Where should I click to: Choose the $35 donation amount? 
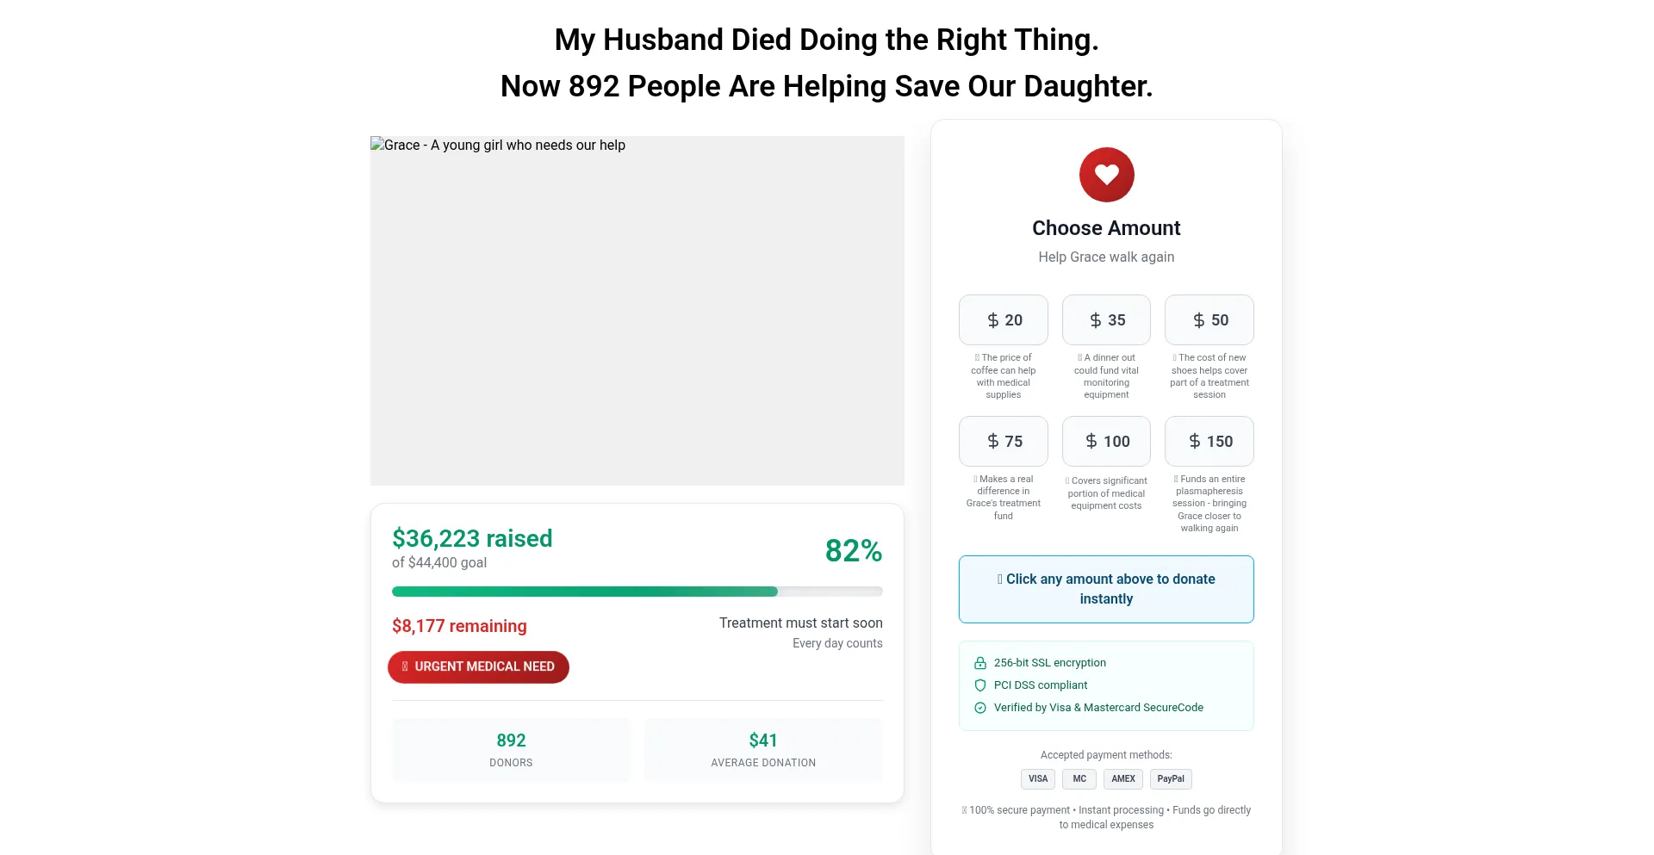[1106, 320]
